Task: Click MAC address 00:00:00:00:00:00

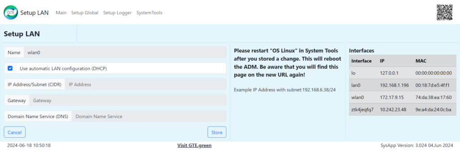Action: (434, 73)
